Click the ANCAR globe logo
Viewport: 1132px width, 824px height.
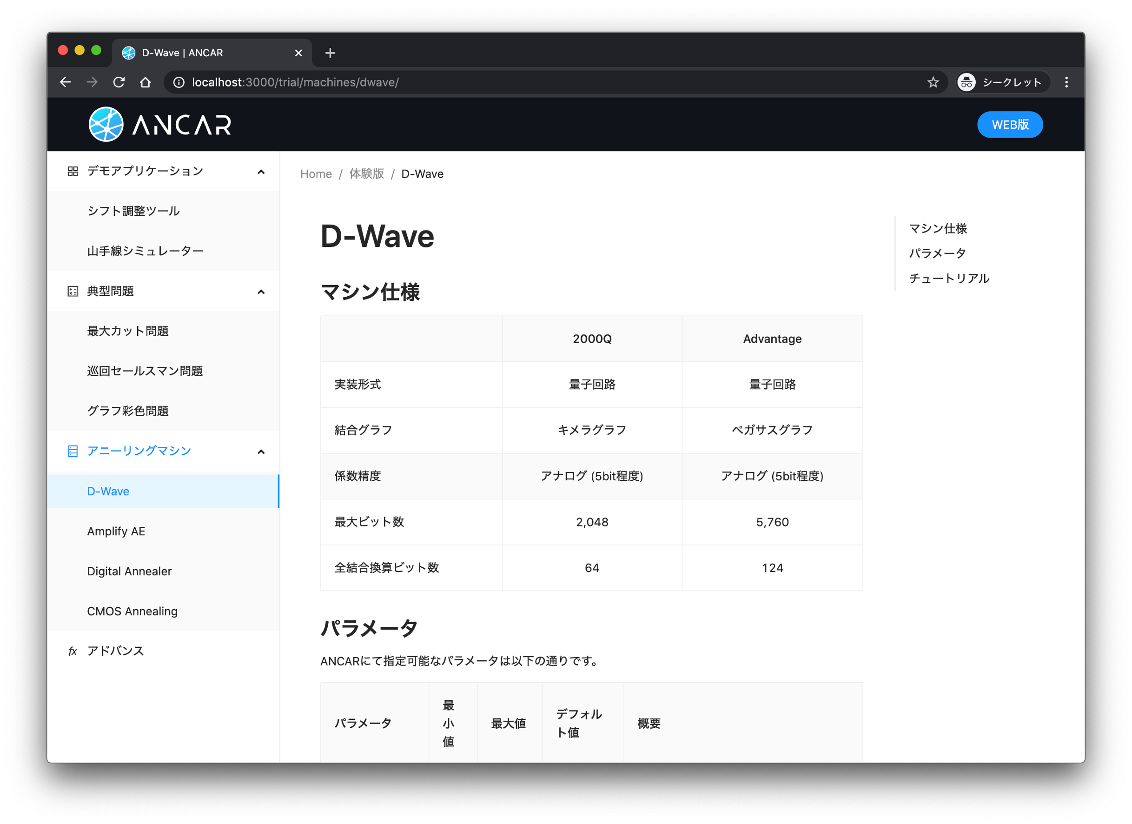coord(106,124)
